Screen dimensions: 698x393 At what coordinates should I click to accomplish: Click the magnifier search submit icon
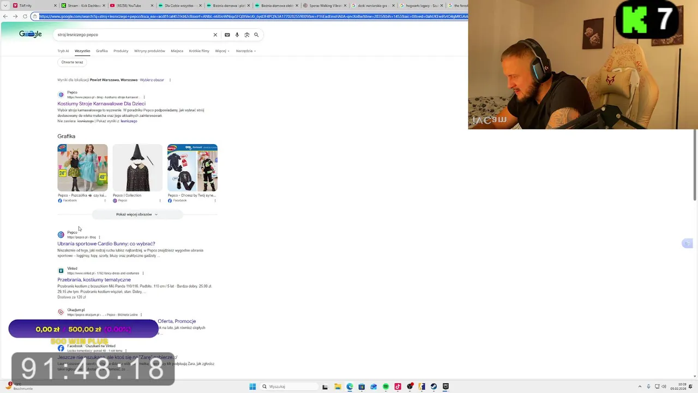256,34
